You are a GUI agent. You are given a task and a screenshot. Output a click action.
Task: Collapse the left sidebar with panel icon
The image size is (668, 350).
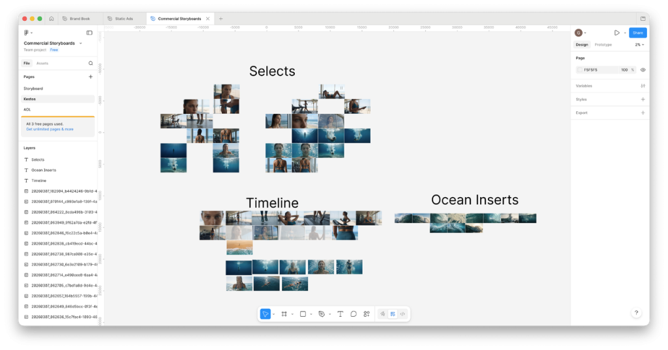point(89,33)
